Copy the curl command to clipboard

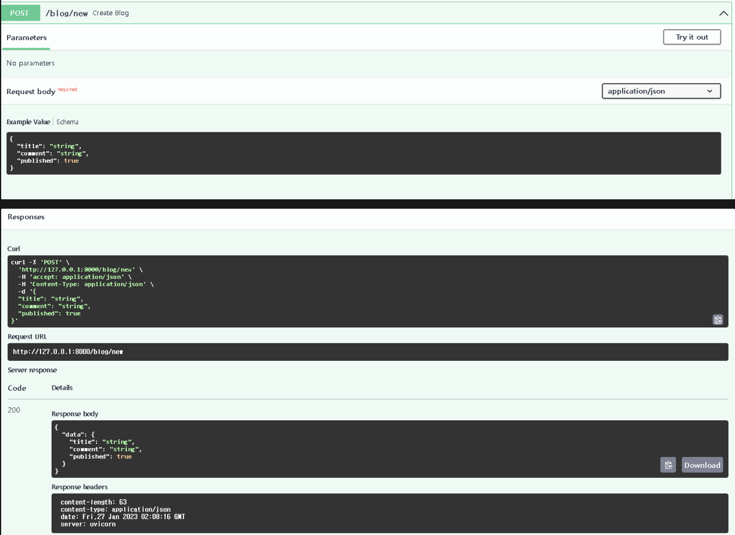[717, 320]
